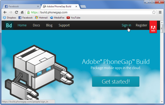Open the browser home page icon
This screenshot has width=165, height=105.
pos(22,12)
